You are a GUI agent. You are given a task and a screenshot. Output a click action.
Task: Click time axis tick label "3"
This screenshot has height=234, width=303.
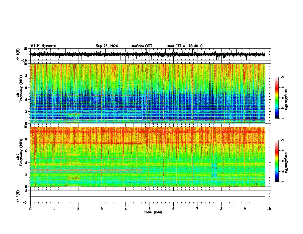102,209
